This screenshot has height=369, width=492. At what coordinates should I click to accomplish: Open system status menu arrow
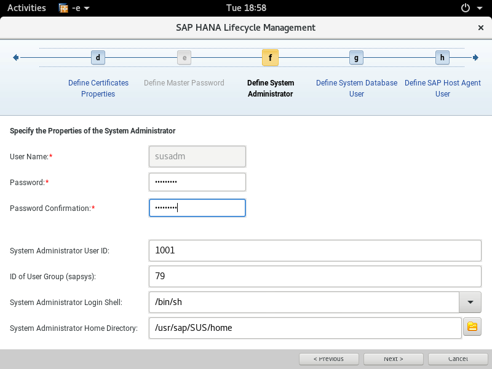pos(480,8)
